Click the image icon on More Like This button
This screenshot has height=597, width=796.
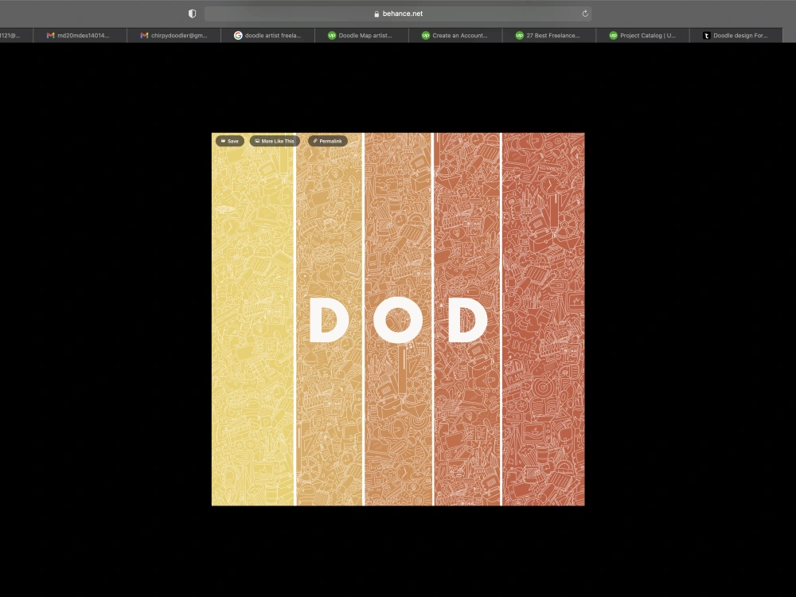(x=256, y=141)
